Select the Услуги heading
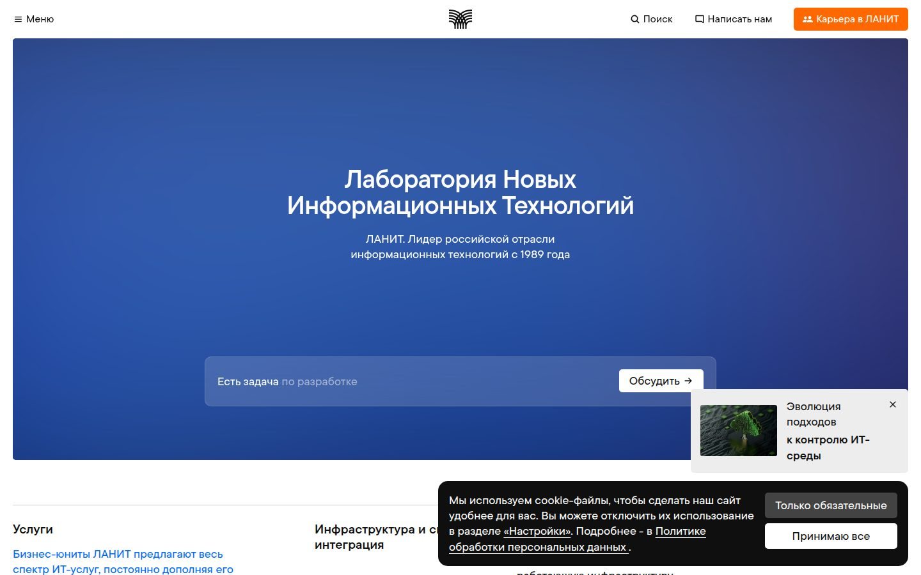The width and height of the screenshot is (921, 575). coord(33,529)
